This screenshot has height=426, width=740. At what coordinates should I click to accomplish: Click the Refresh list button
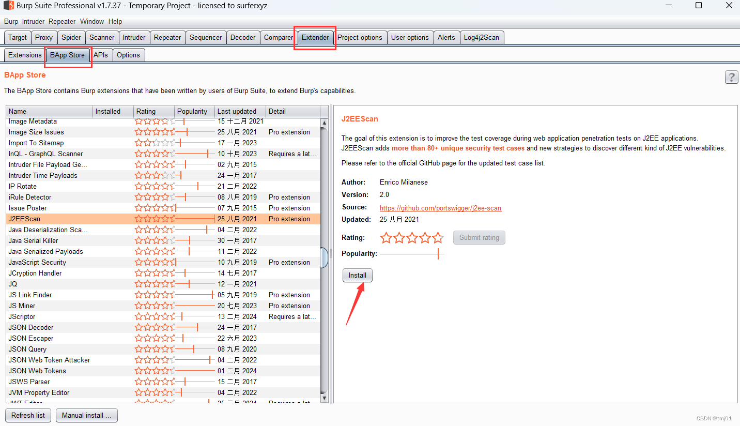tap(28, 415)
